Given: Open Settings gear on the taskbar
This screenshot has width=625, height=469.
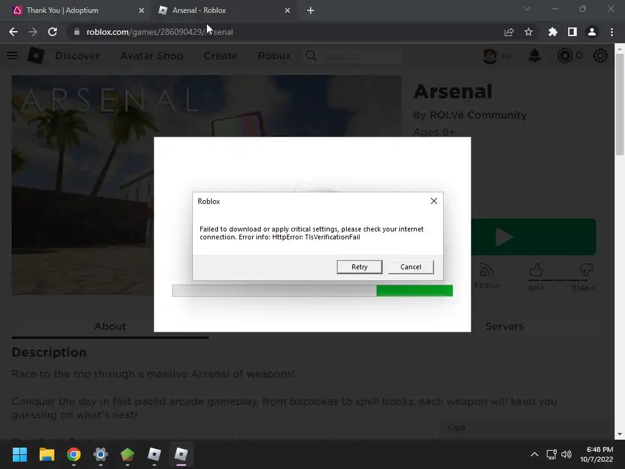Looking at the screenshot, I should 101,454.
